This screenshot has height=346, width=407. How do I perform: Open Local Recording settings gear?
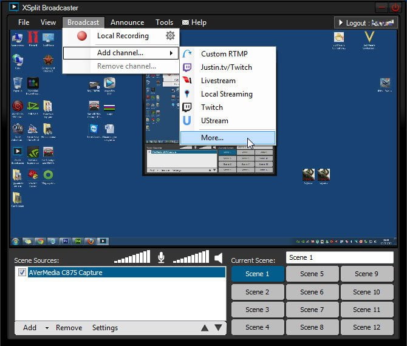coord(170,36)
